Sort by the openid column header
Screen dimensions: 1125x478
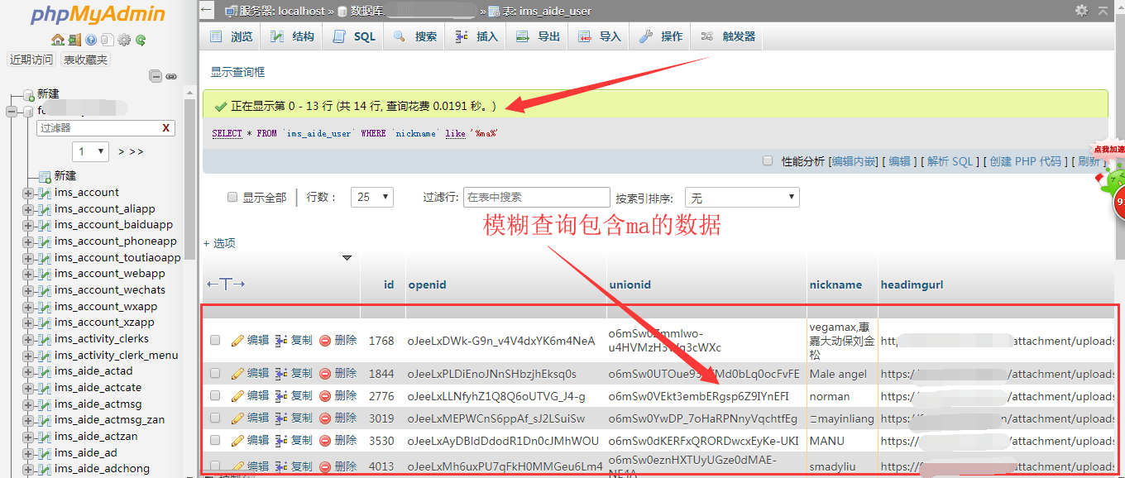pos(427,284)
